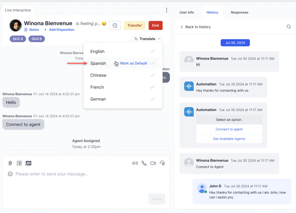The image size is (296, 213).
Task: Click the checkmark beside German
Action: pyautogui.click(x=152, y=99)
